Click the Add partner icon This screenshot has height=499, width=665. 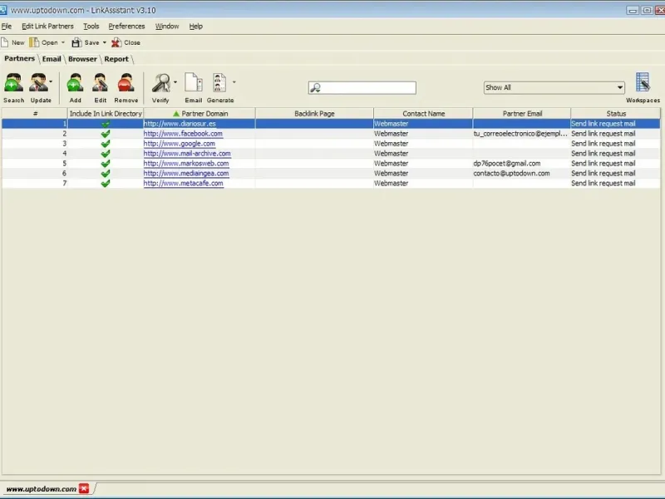point(75,84)
